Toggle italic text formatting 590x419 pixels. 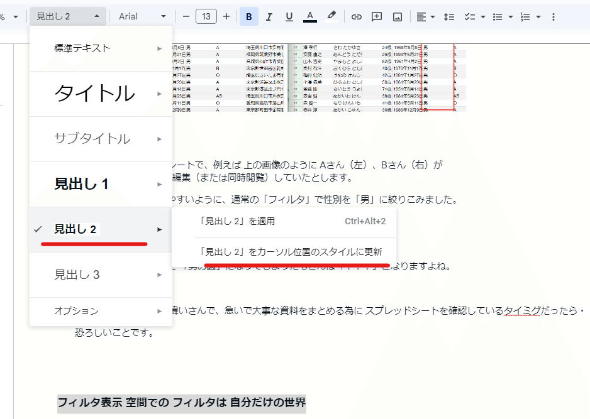pos(269,16)
